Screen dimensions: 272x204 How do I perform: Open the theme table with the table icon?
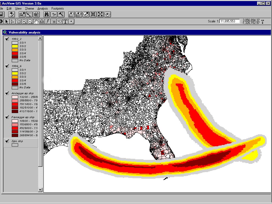pyautogui.click(x=36, y=14)
